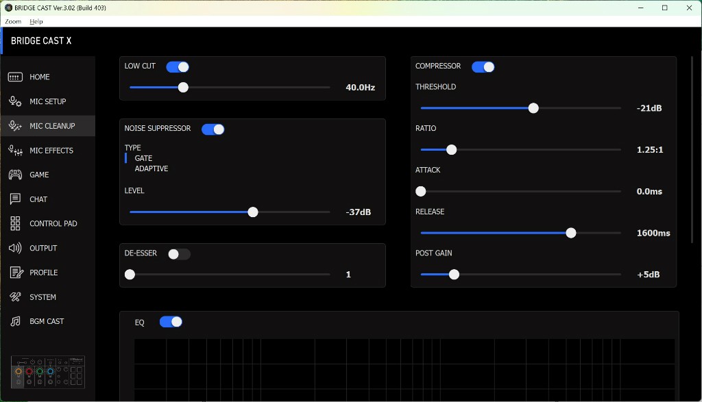Open the Help menu
The width and height of the screenshot is (702, 402).
(36, 22)
